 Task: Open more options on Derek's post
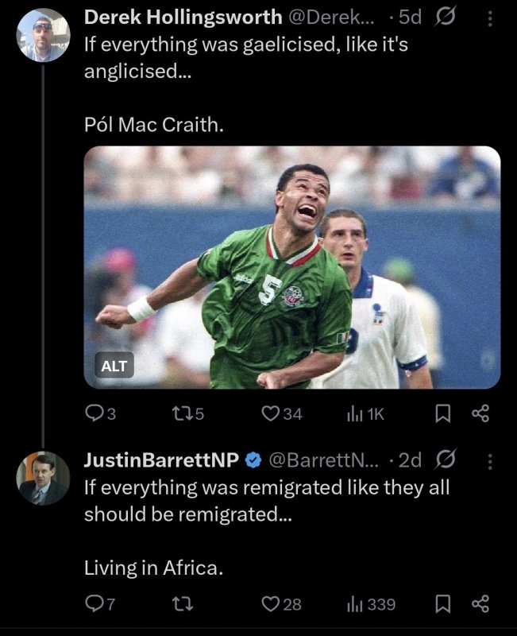click(489, 17)
